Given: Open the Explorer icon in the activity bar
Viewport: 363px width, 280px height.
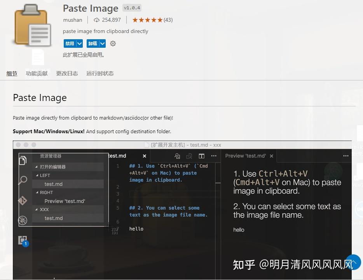Looking at the screenshot, I should [23, 160].
